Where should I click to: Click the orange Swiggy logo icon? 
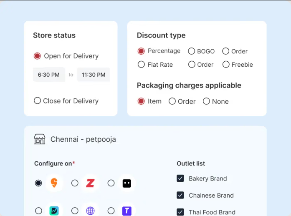tap(54, 183)
